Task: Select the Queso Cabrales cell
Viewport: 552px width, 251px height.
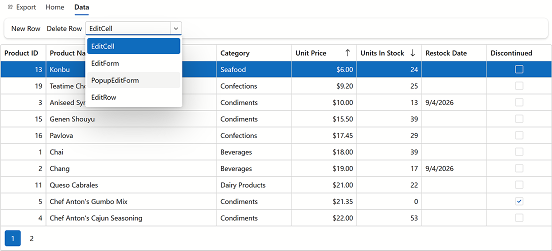Action: pos(131,185)
